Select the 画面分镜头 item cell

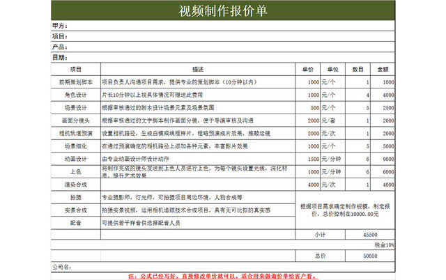[76, 120]
